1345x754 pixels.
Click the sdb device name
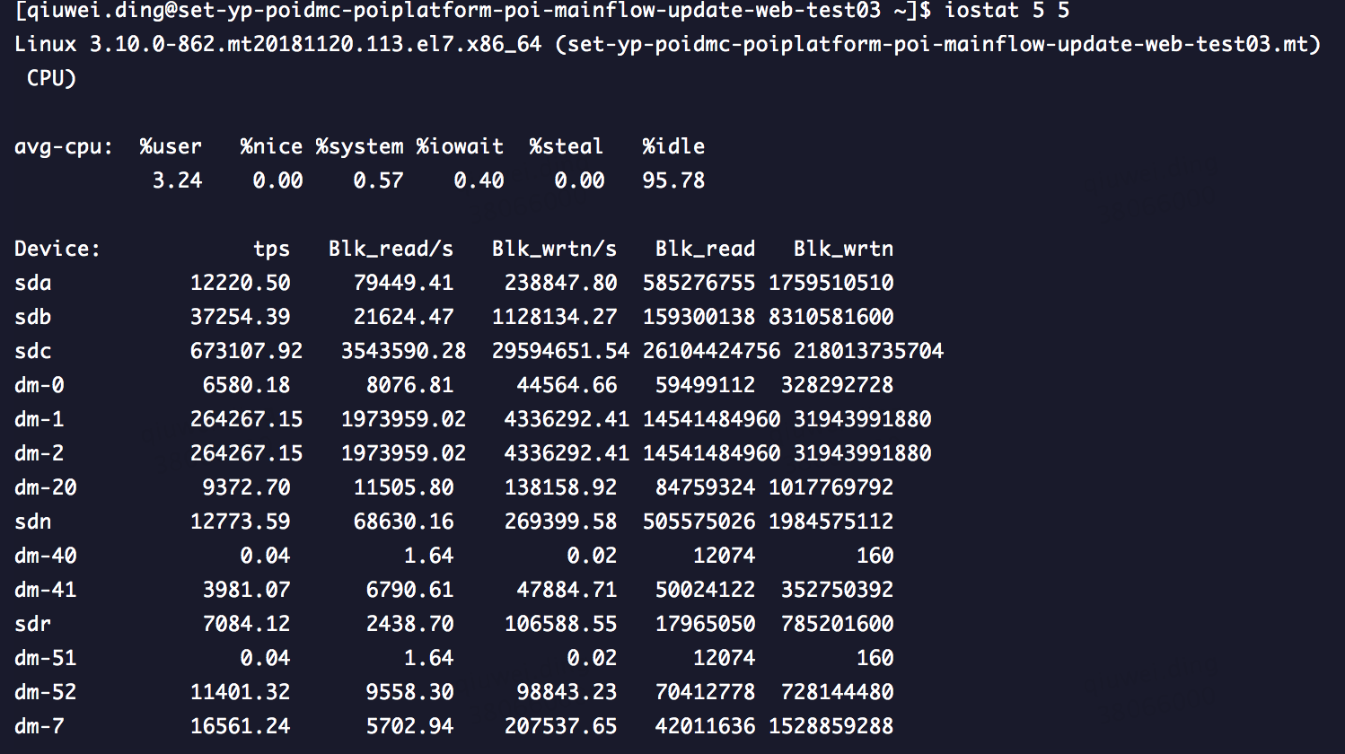click(x=33, y=317)
